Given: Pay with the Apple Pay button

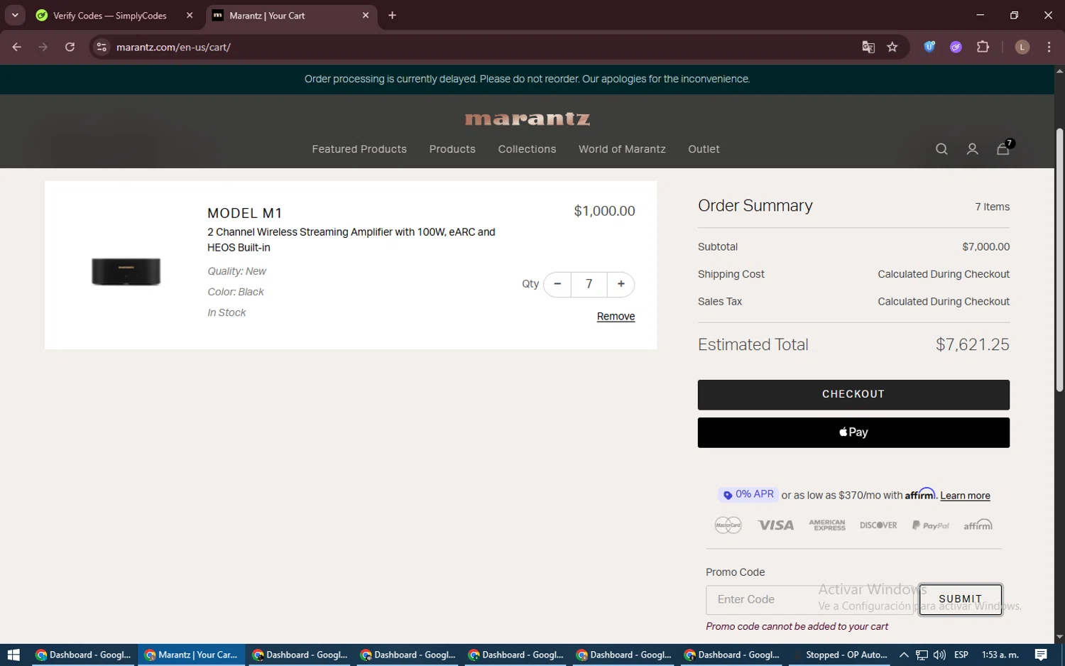Looking at the screenshot, I should 853,432.
